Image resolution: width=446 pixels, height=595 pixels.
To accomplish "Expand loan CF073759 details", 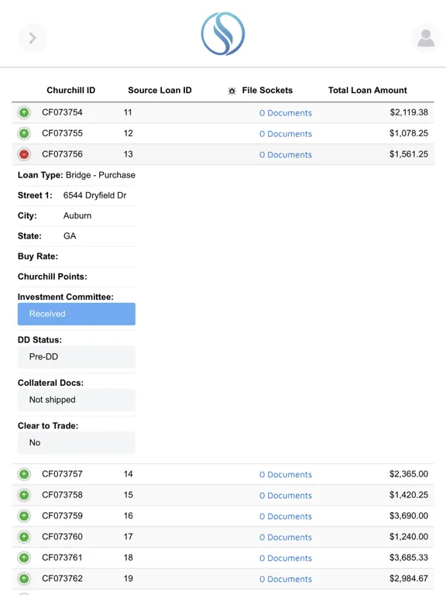I will pos(24,516).
